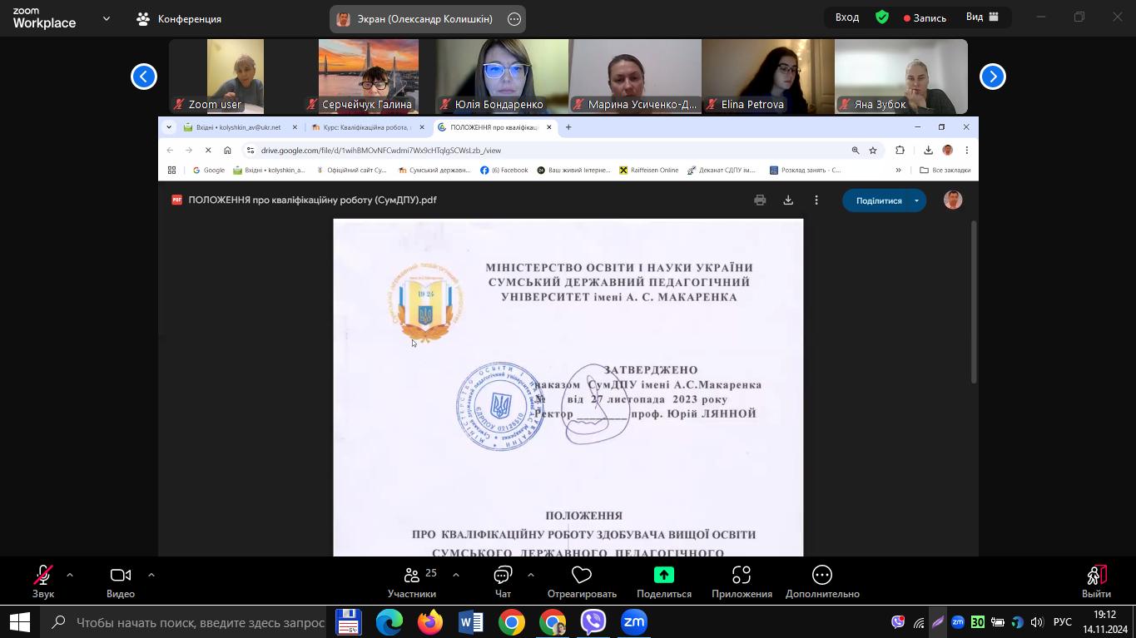Screen dimensions: 1136x638
Task: Expand video options arrow next to Видео
Action: tap(151, 575)
